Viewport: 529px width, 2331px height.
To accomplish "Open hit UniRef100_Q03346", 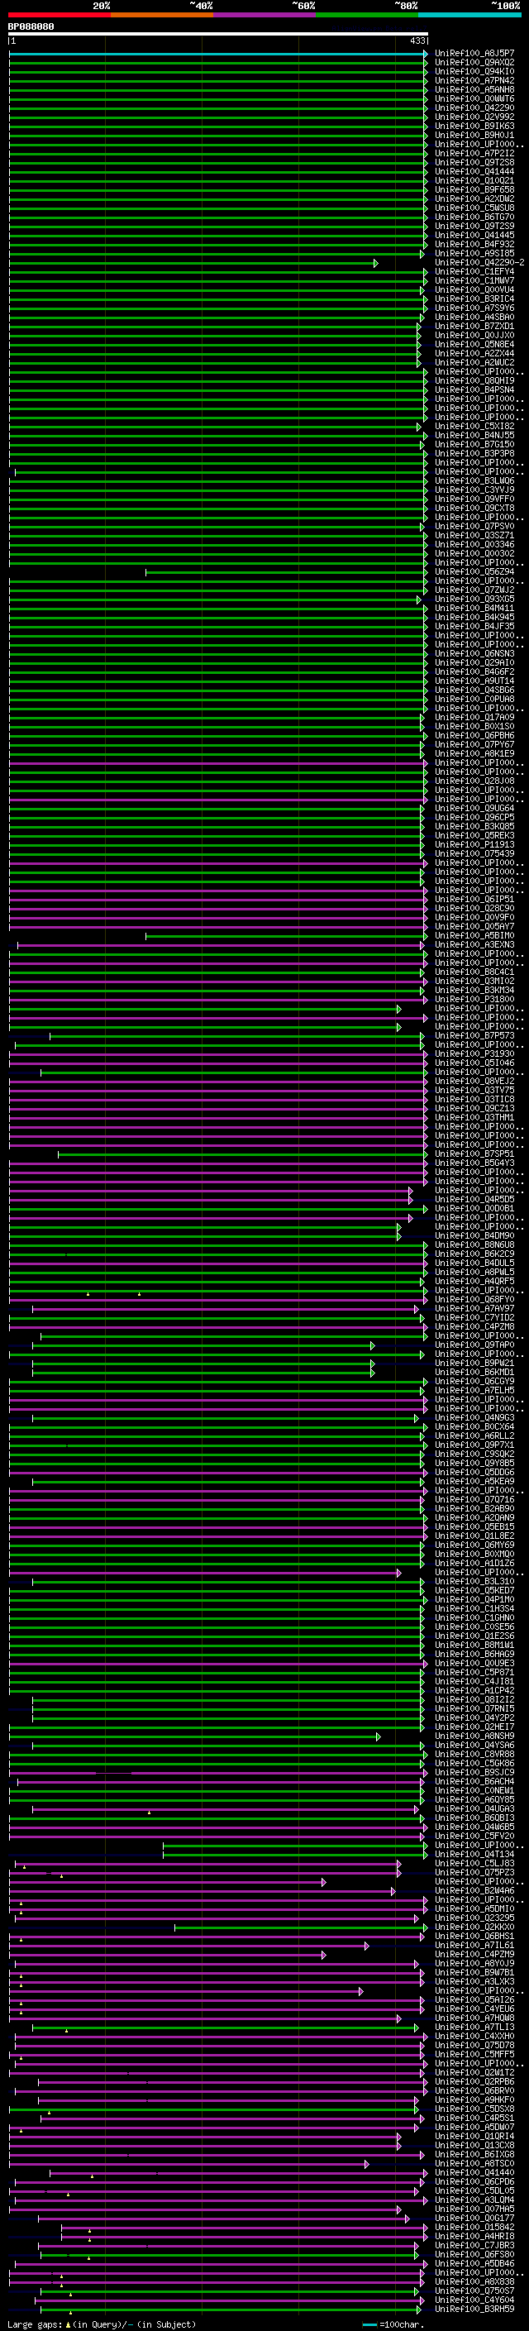I will (474, 545).
